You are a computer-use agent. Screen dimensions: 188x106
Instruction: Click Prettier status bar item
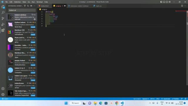coord(175,99)
